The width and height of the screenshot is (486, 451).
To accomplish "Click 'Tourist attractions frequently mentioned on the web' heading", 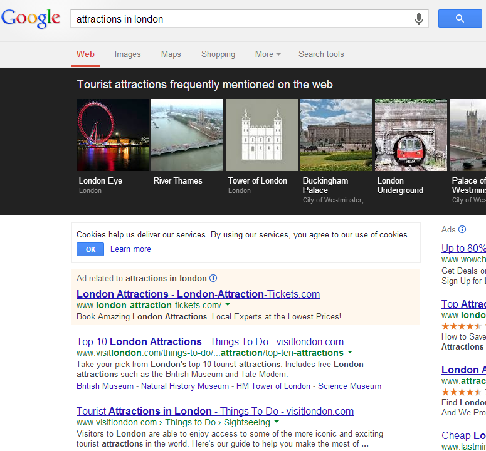I will [x=204, y=85].
